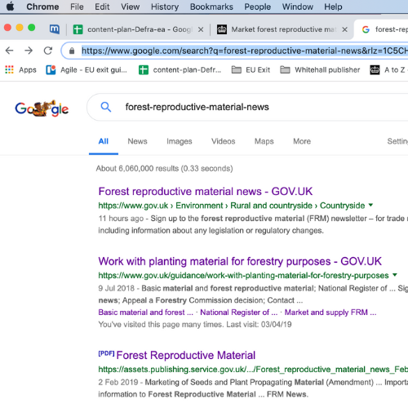Expand dropdown arrow beside Countryside breadcrumb

click(x=370, y=205)
